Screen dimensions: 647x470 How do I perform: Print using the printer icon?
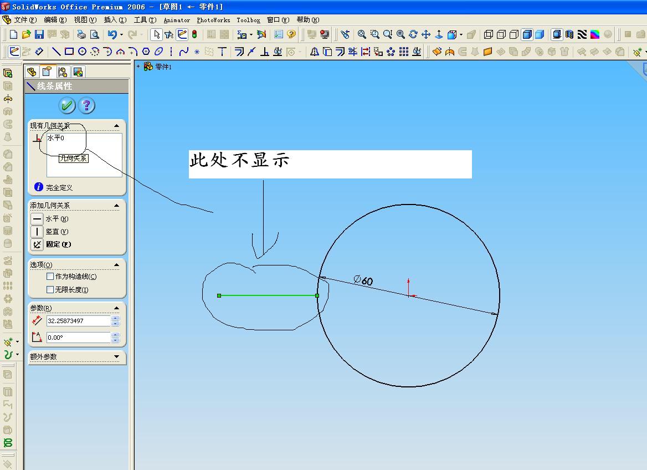click(x=81, y=35)
